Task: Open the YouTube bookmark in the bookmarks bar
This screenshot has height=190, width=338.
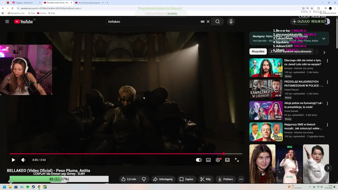Action: tap(41, 13)
